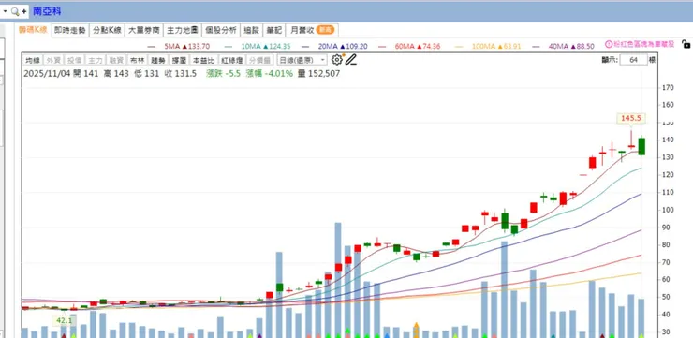Toggle the 均線 indicator button
This screenshot has height=338, width=693.
click(33, 61)
